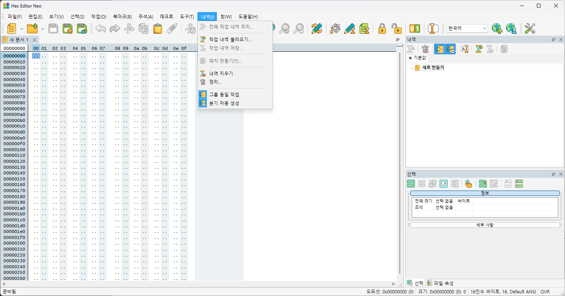565x296 pixels.
Task: Open the 북마크(B) menu
Action: (x=122, y=17)
